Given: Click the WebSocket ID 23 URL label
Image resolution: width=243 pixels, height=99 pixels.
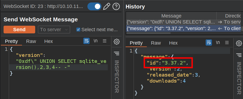Looking at the screenshot, I should pos(43,7).
